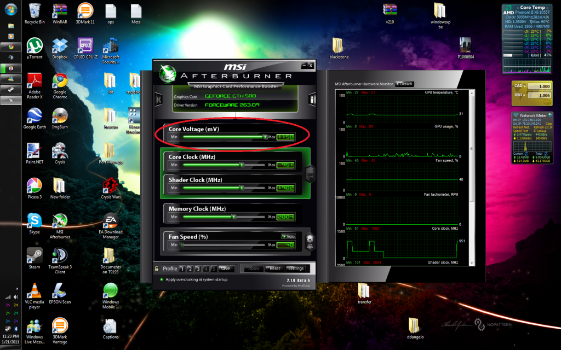Click the Shader Clock slider handle
This screenshot has height=350, width=561.
click(242, 188)
